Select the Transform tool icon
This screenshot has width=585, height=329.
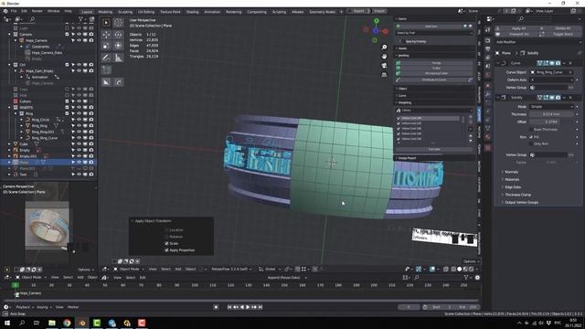[x=118, y=46]
